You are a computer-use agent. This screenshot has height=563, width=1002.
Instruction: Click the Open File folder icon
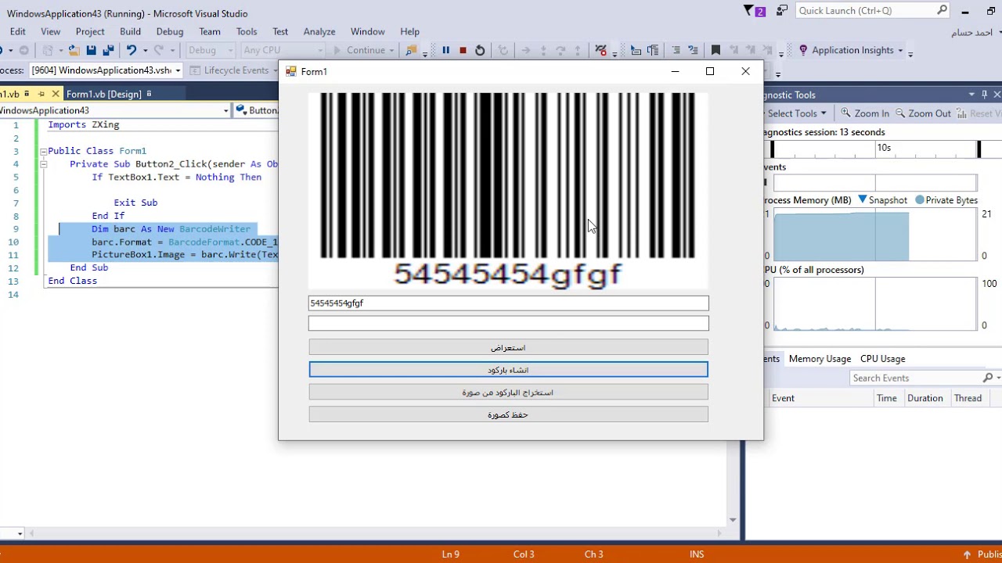[74, 50]
